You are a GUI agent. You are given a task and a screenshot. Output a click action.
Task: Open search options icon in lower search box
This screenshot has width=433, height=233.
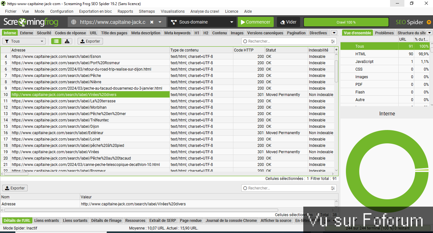[x=333, y=188]
